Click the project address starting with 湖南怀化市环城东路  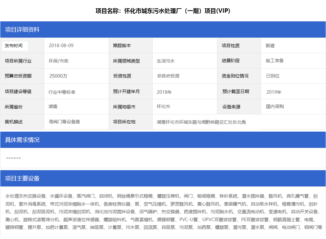coord(201,122)
